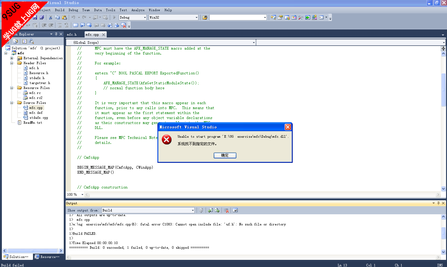Go to next bookmark icon
Viewport: 447px width, 267px height.
pos(89,25)
